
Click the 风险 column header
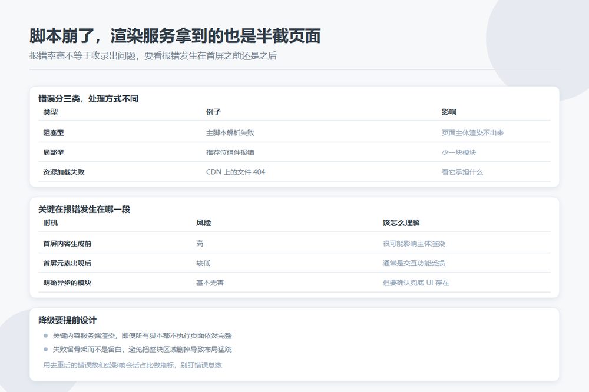(x=204, y=223)
